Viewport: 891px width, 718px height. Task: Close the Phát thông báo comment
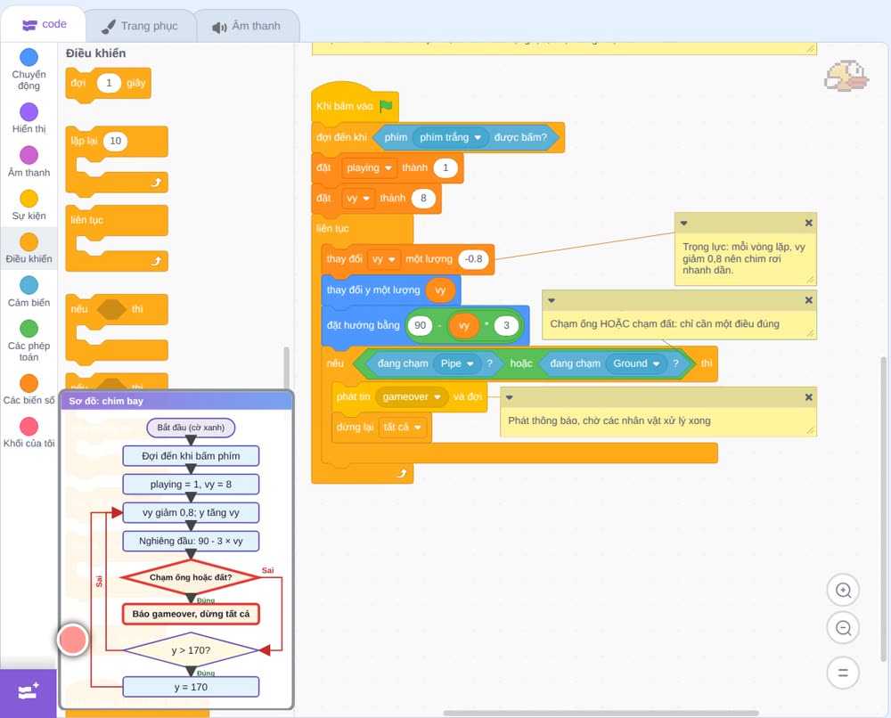809,397
